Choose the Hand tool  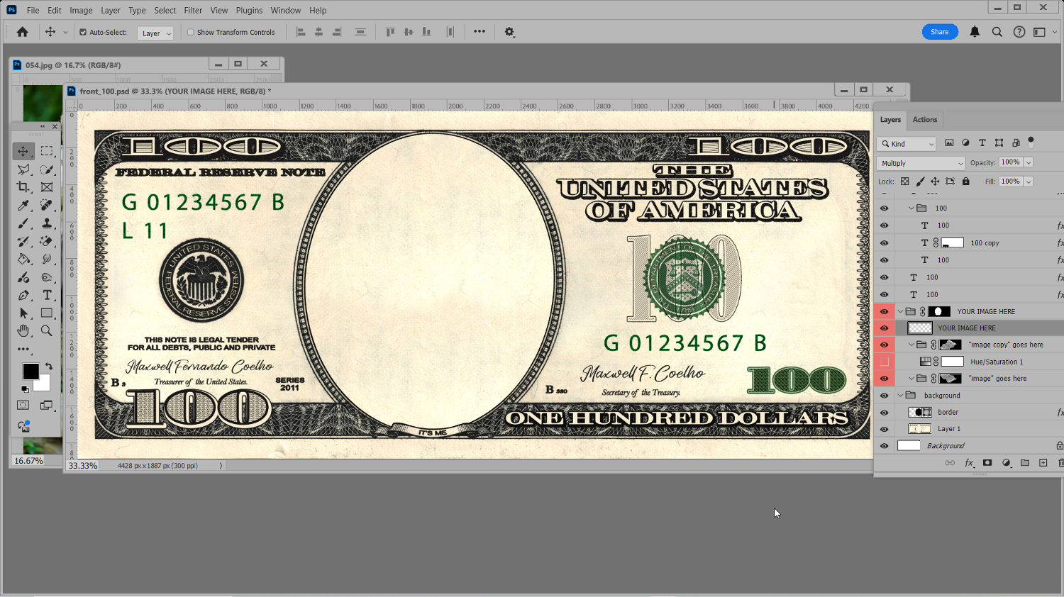click(x=23, y=331)
